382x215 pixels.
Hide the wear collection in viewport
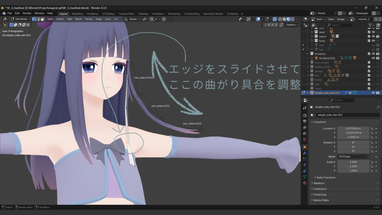(x=373, y=32)
